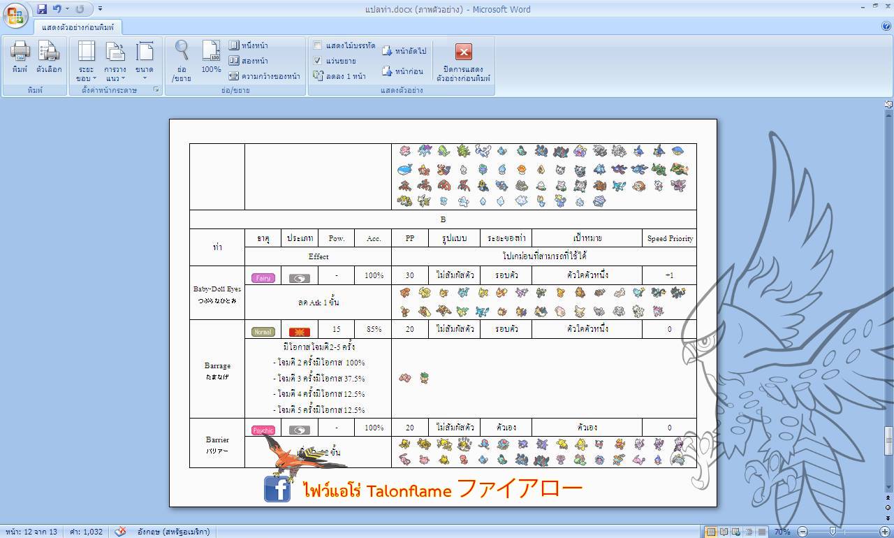This screenshot has width=894, height=538.
Task: Click the zoom slider handle in status bar
Action: pyautogui.click(x=833, y=532)
